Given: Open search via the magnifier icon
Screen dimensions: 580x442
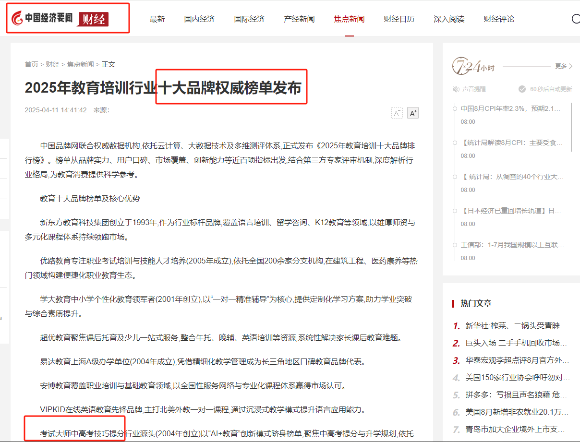Looking at the screenshot, I should point(576,19).
